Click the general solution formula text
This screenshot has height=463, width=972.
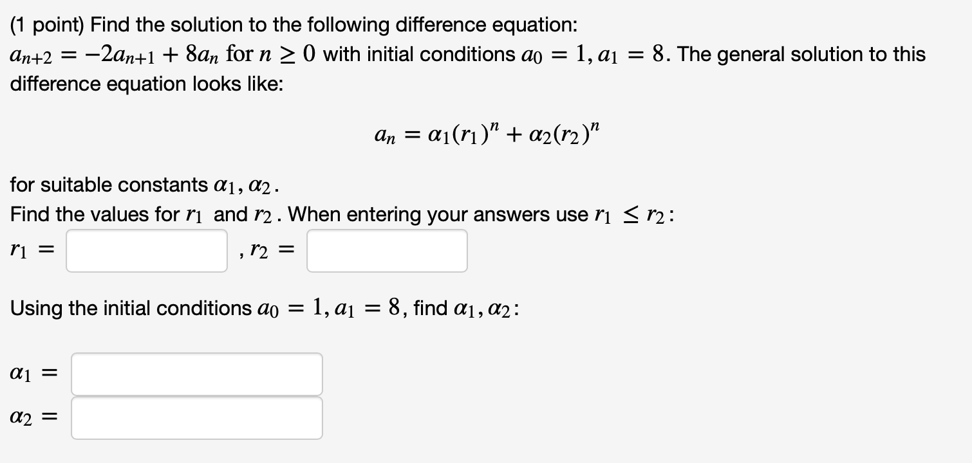tap(486, 134)
